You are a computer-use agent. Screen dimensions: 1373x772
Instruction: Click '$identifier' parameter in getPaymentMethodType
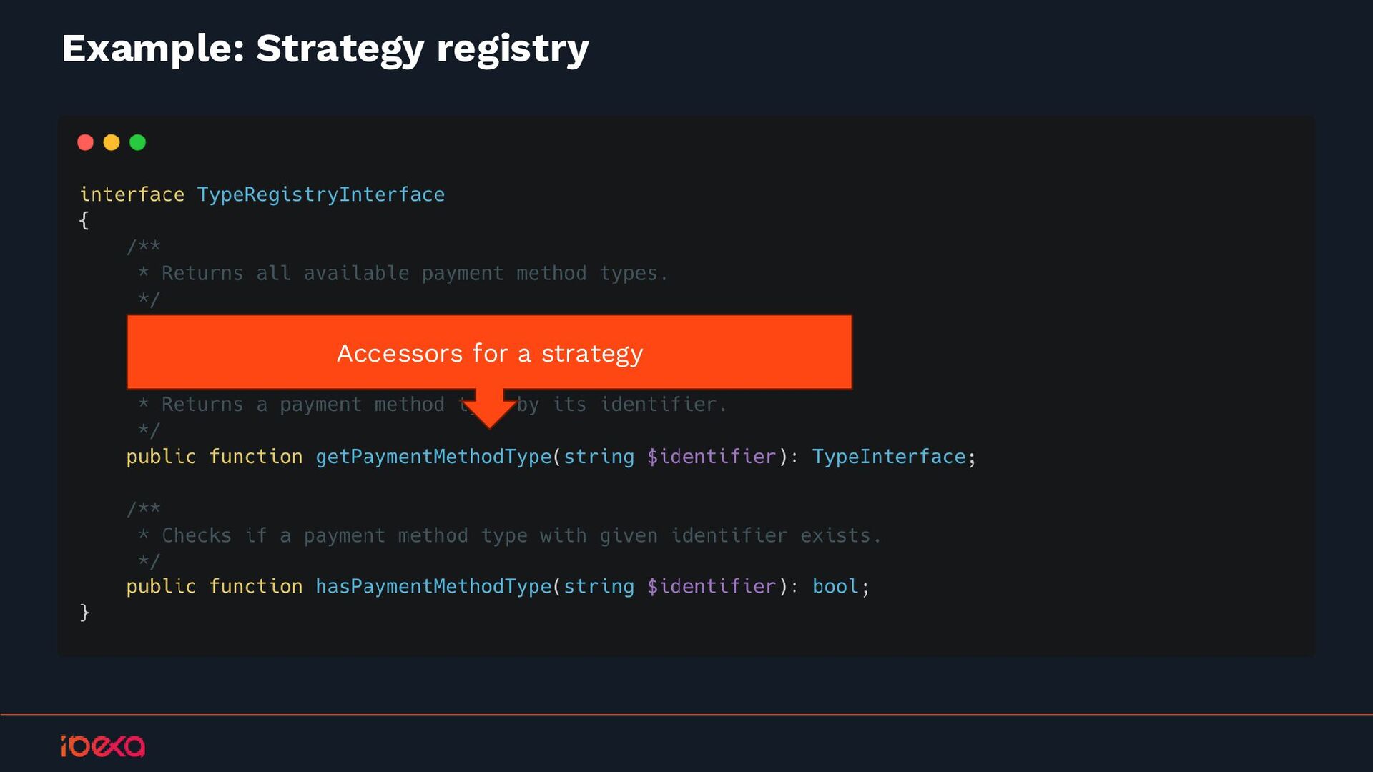tap(711, 457)
